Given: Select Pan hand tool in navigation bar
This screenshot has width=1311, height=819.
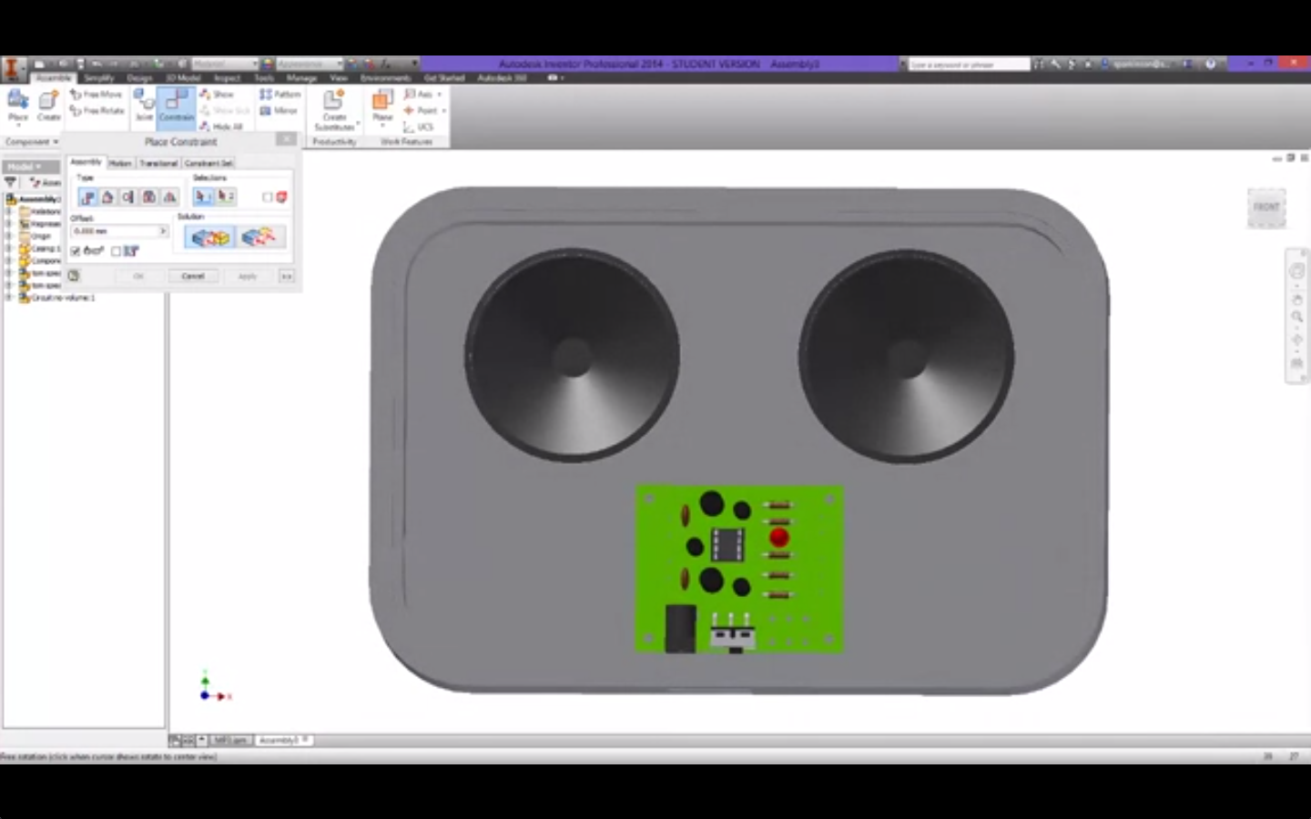Looking at the screenshot, I should pyautogui.click(x=1296, y=299).
